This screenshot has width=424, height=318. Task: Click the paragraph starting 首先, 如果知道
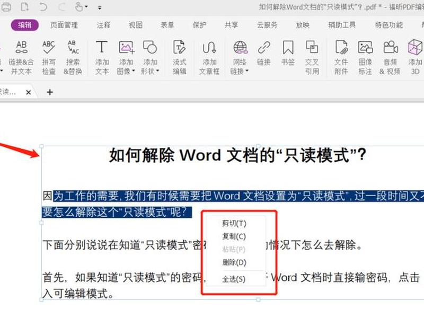[231, 277]
